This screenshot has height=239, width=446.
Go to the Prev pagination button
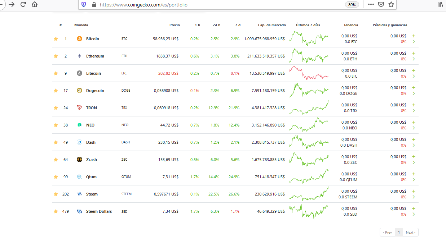pyautogui.click(x=387, y=233)
